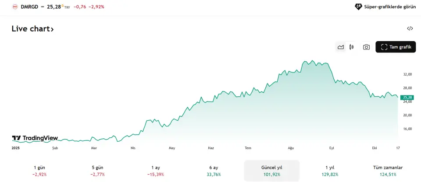Select the 1 gün time range
The height and width of the screenshot is (182, 421).
click(x=39, y=171)
